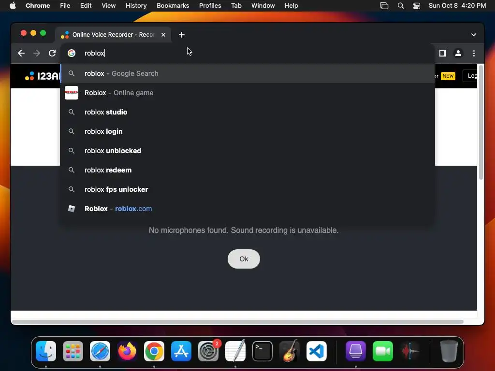Open Google Chrome from the dock
This screenshot has height=371, width=495.
click(154, 351)
